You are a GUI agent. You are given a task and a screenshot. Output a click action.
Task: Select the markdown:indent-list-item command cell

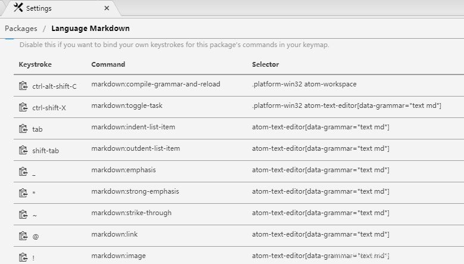(133, 127)
